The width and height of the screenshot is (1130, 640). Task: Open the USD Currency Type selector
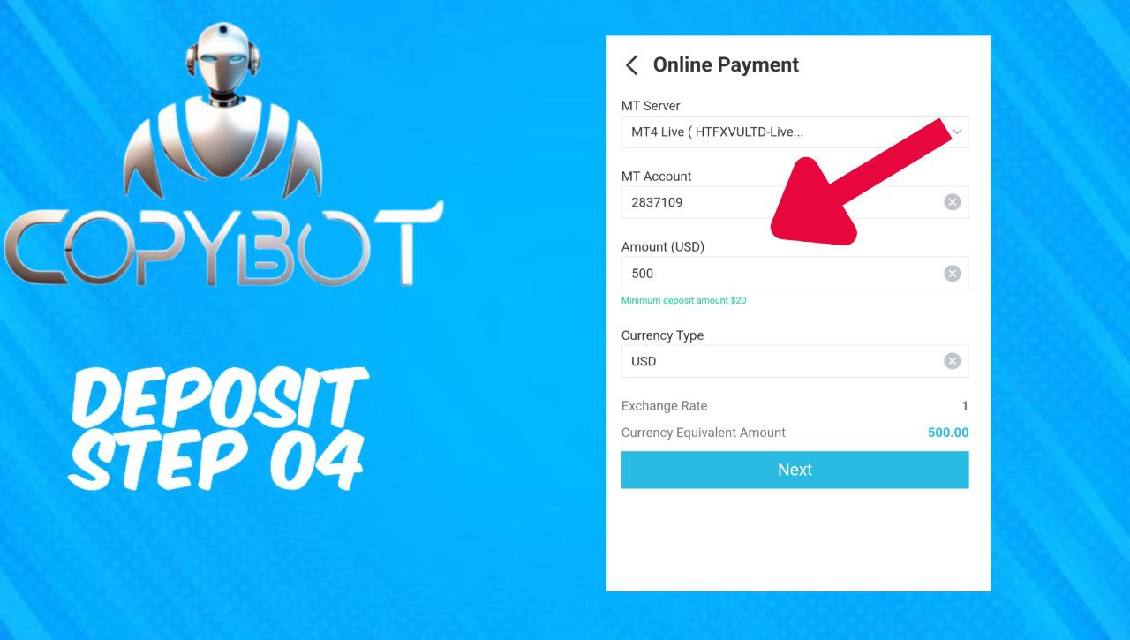(x=795, y=361)
